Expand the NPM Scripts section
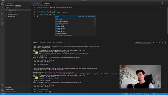The height and width of the screenshot is (95, 168). (18, 90)
